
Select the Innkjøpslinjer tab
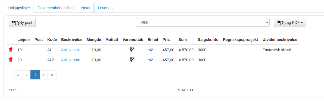pos(19,8)
